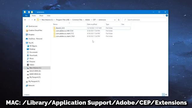The width and height of the screenshot is (192, 108).
Task: Click Quick Access Toolbar properties icon
Action: (29, 12)
